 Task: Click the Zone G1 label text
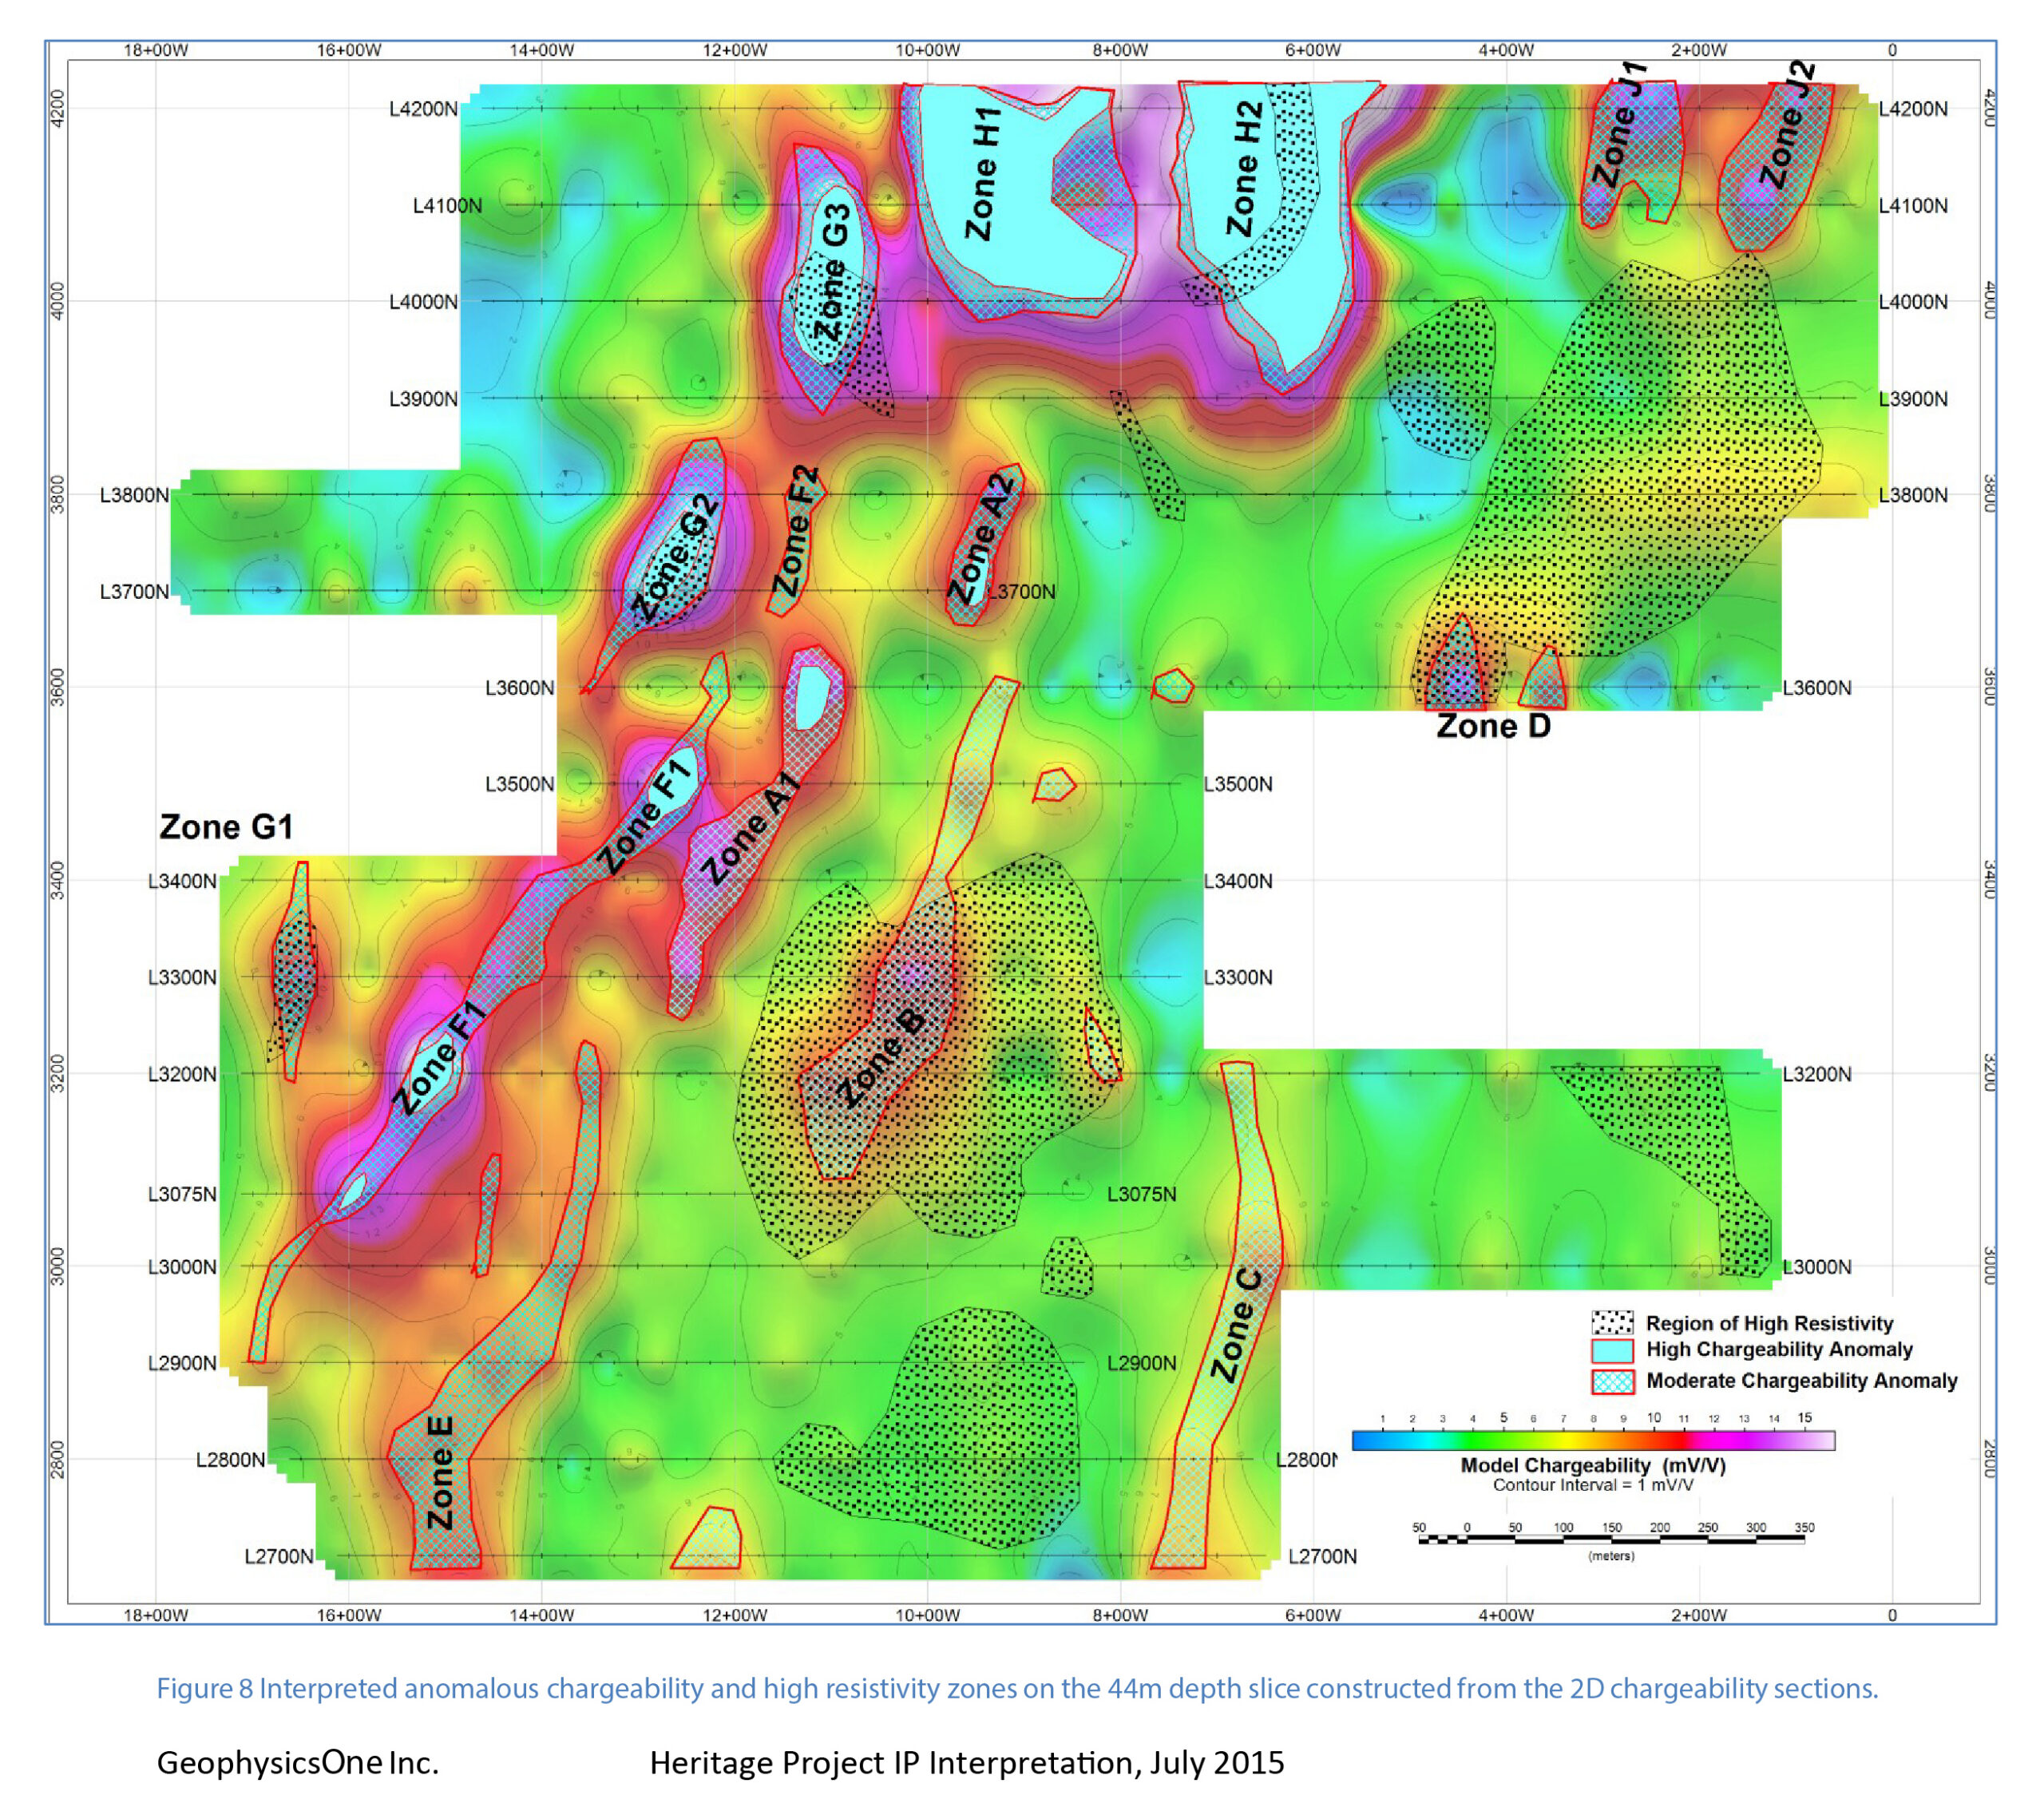pos(226,827)
